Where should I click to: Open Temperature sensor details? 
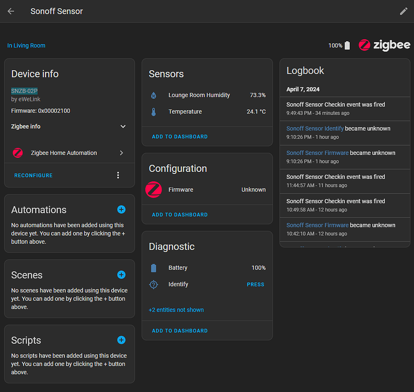coord(208,112)
